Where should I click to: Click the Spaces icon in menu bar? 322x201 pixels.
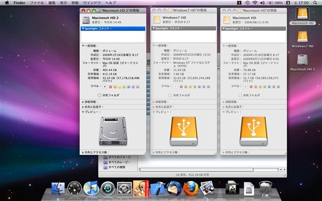(239, 3)
